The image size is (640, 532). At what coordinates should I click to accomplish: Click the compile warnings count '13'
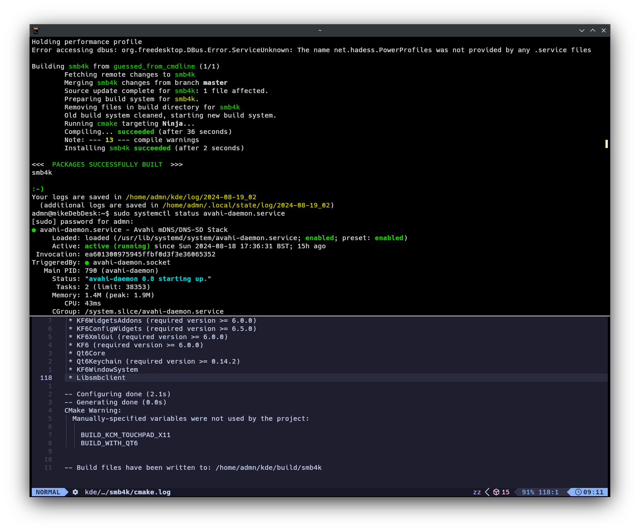pos(109,140)
